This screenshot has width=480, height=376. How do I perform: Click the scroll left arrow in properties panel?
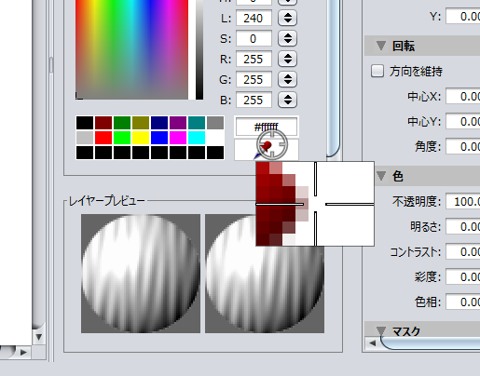[373, 343]
